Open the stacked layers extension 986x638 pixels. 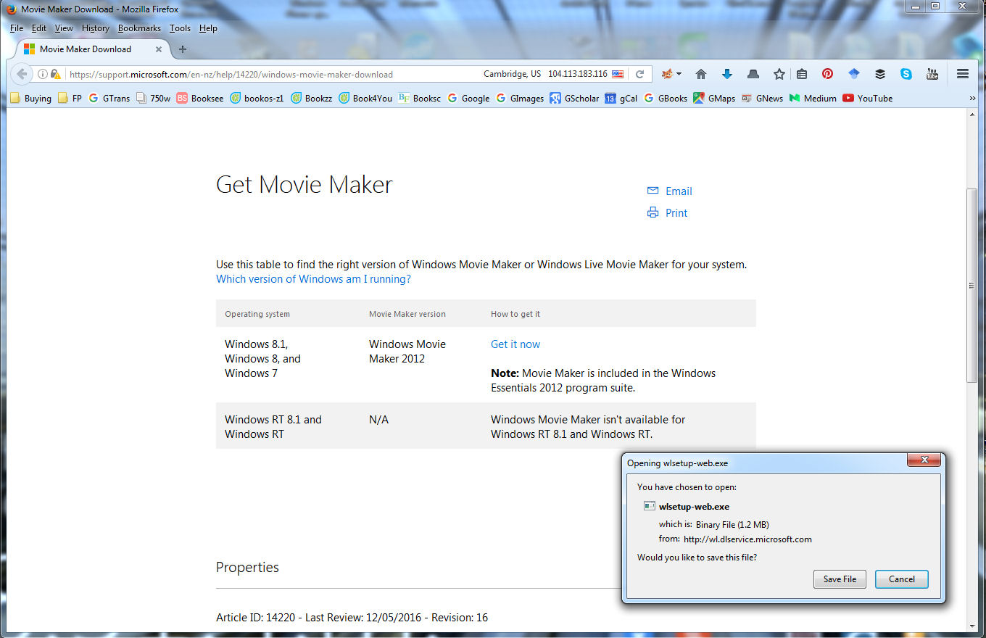[880, 74]
